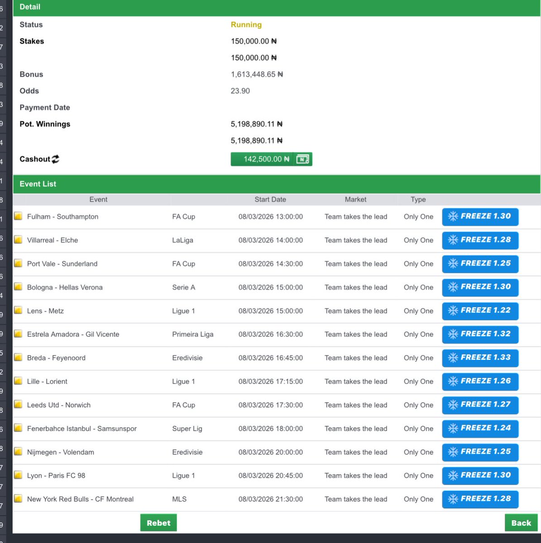Click the LaLiga league label
This screenshot has height=543, width=541.
coord(182,240)
